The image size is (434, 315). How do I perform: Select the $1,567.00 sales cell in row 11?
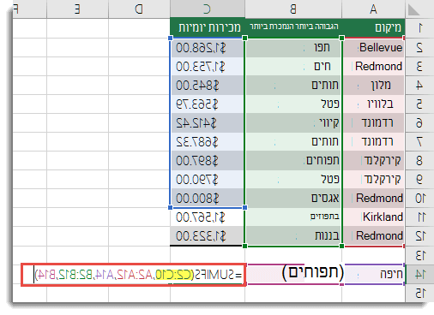click(x=208, y=217)
